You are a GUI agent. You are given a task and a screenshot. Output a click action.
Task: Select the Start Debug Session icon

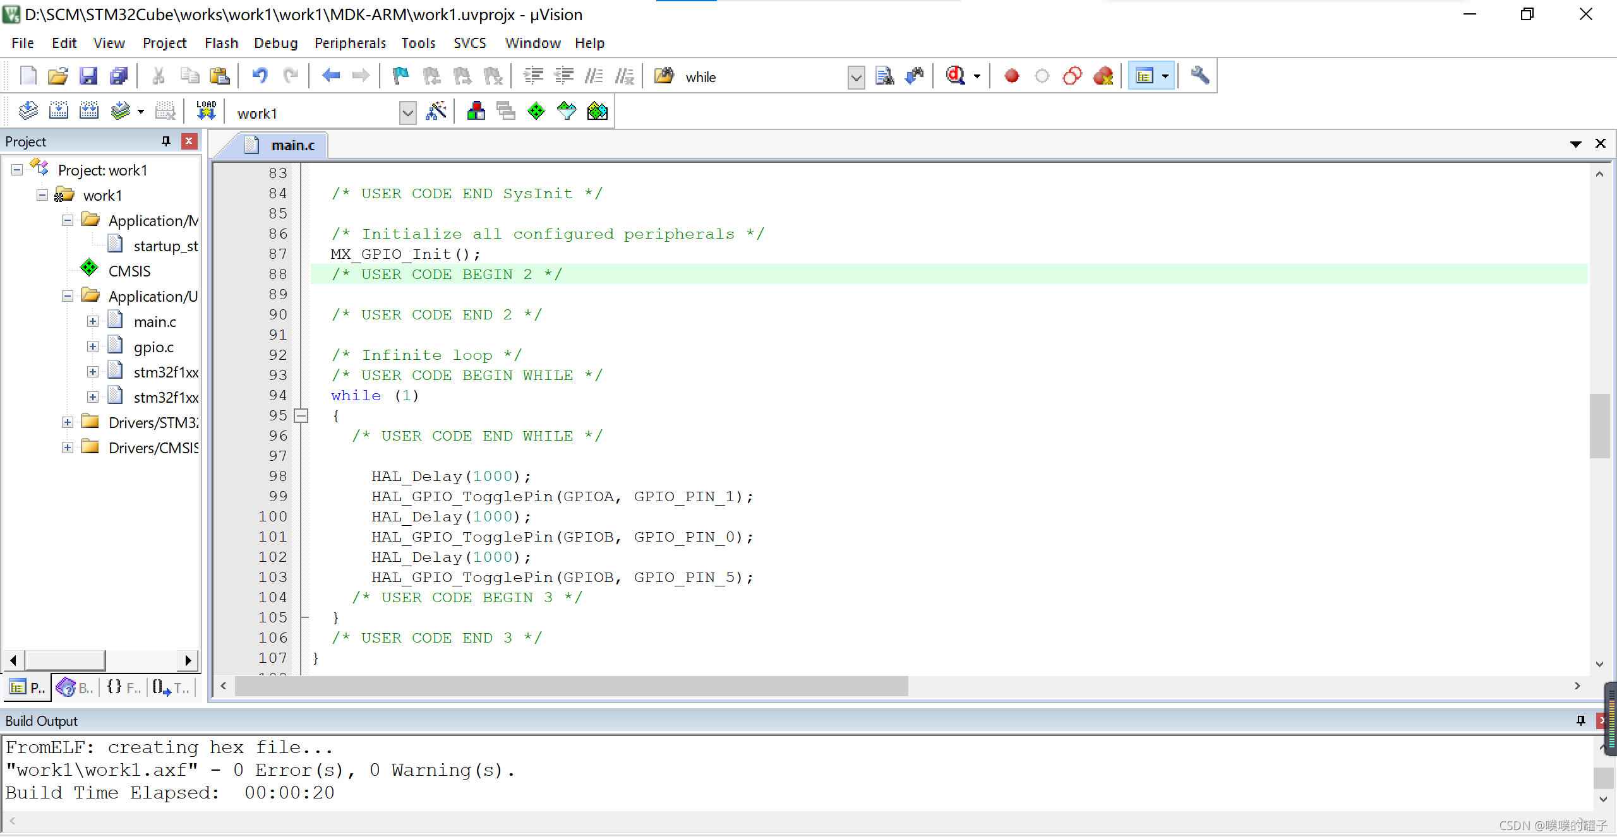955,76
